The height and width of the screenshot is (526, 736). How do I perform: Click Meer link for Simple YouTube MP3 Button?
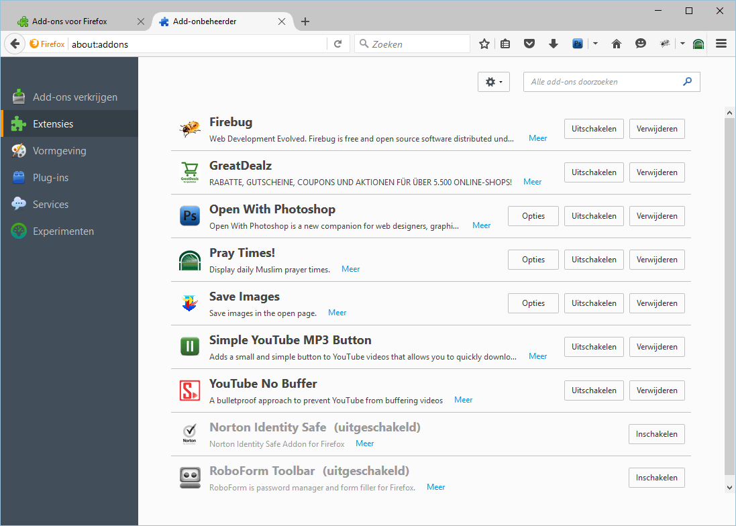537,356
